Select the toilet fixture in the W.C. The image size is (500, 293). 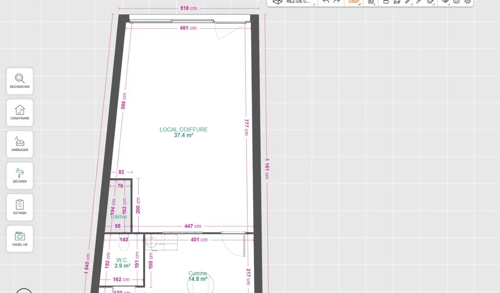[x=124, y=243]
